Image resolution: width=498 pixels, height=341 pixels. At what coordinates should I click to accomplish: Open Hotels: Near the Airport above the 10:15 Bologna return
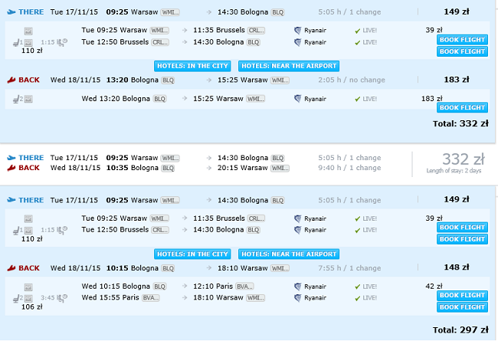(289, 254)
